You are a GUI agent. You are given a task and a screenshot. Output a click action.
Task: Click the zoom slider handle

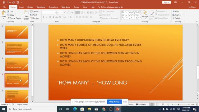pos(178,105)
